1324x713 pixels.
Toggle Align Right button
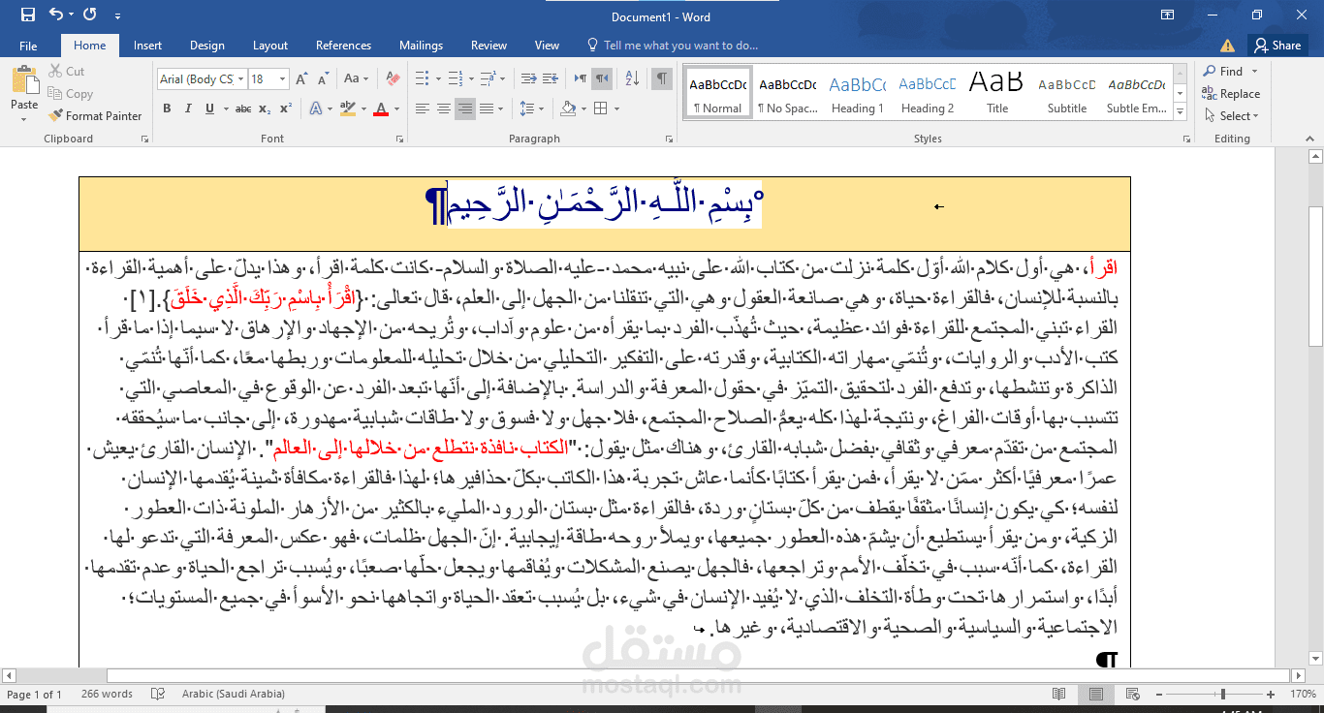465,108
